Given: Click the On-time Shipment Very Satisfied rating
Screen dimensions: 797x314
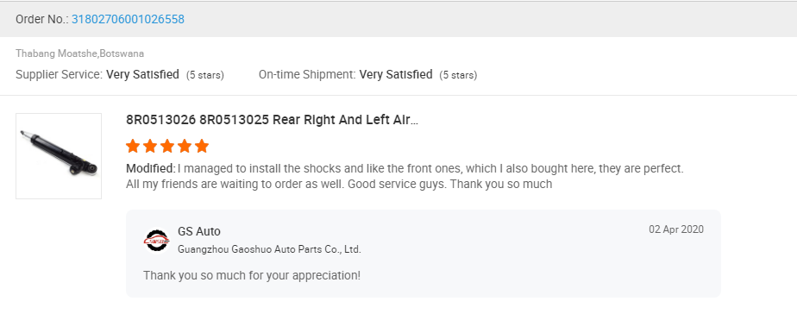Looking at the screenshot, I should pyautogui.click(x=396, y=75).
